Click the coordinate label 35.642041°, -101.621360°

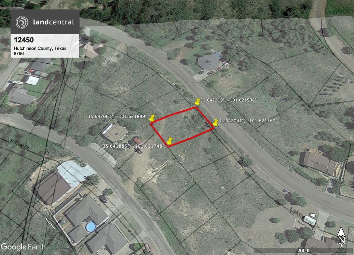point(248,121)
